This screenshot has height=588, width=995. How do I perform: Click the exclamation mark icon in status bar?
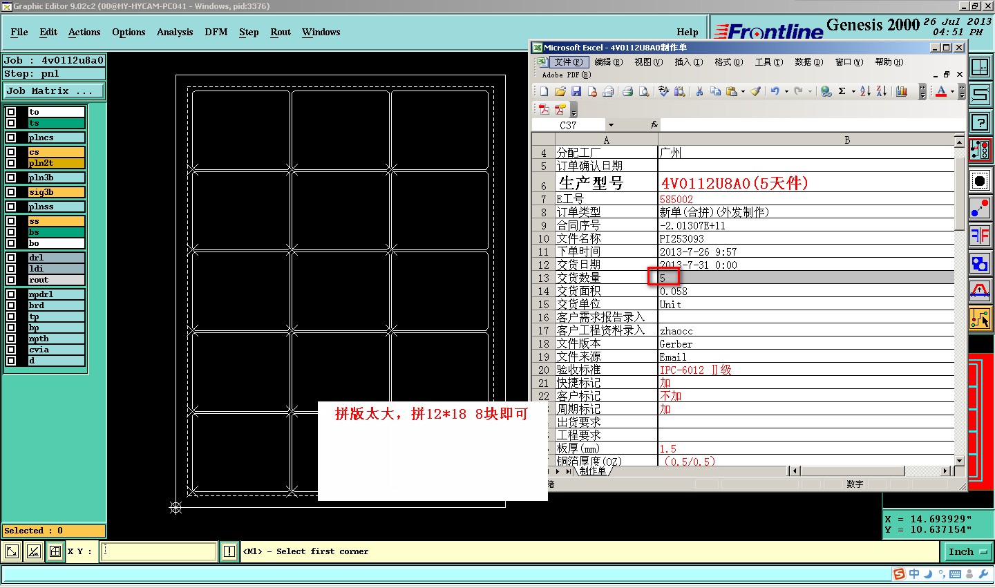[229, 551]
